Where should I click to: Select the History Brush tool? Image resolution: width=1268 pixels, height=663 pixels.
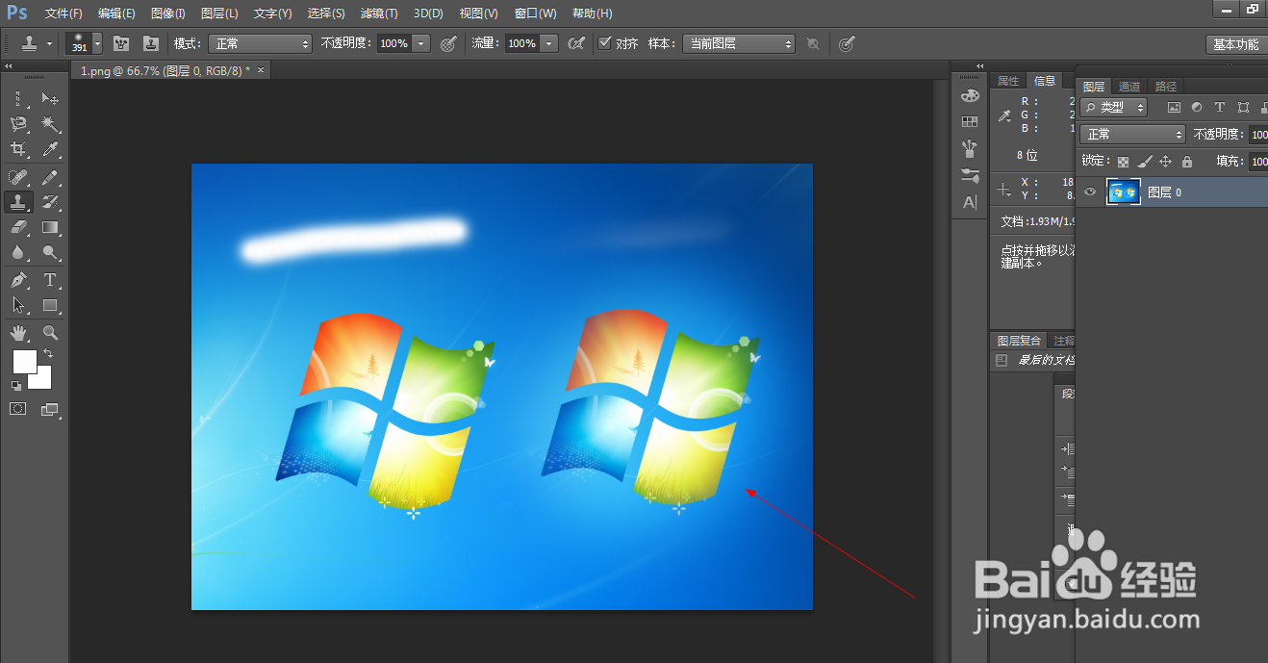point(50,202)
